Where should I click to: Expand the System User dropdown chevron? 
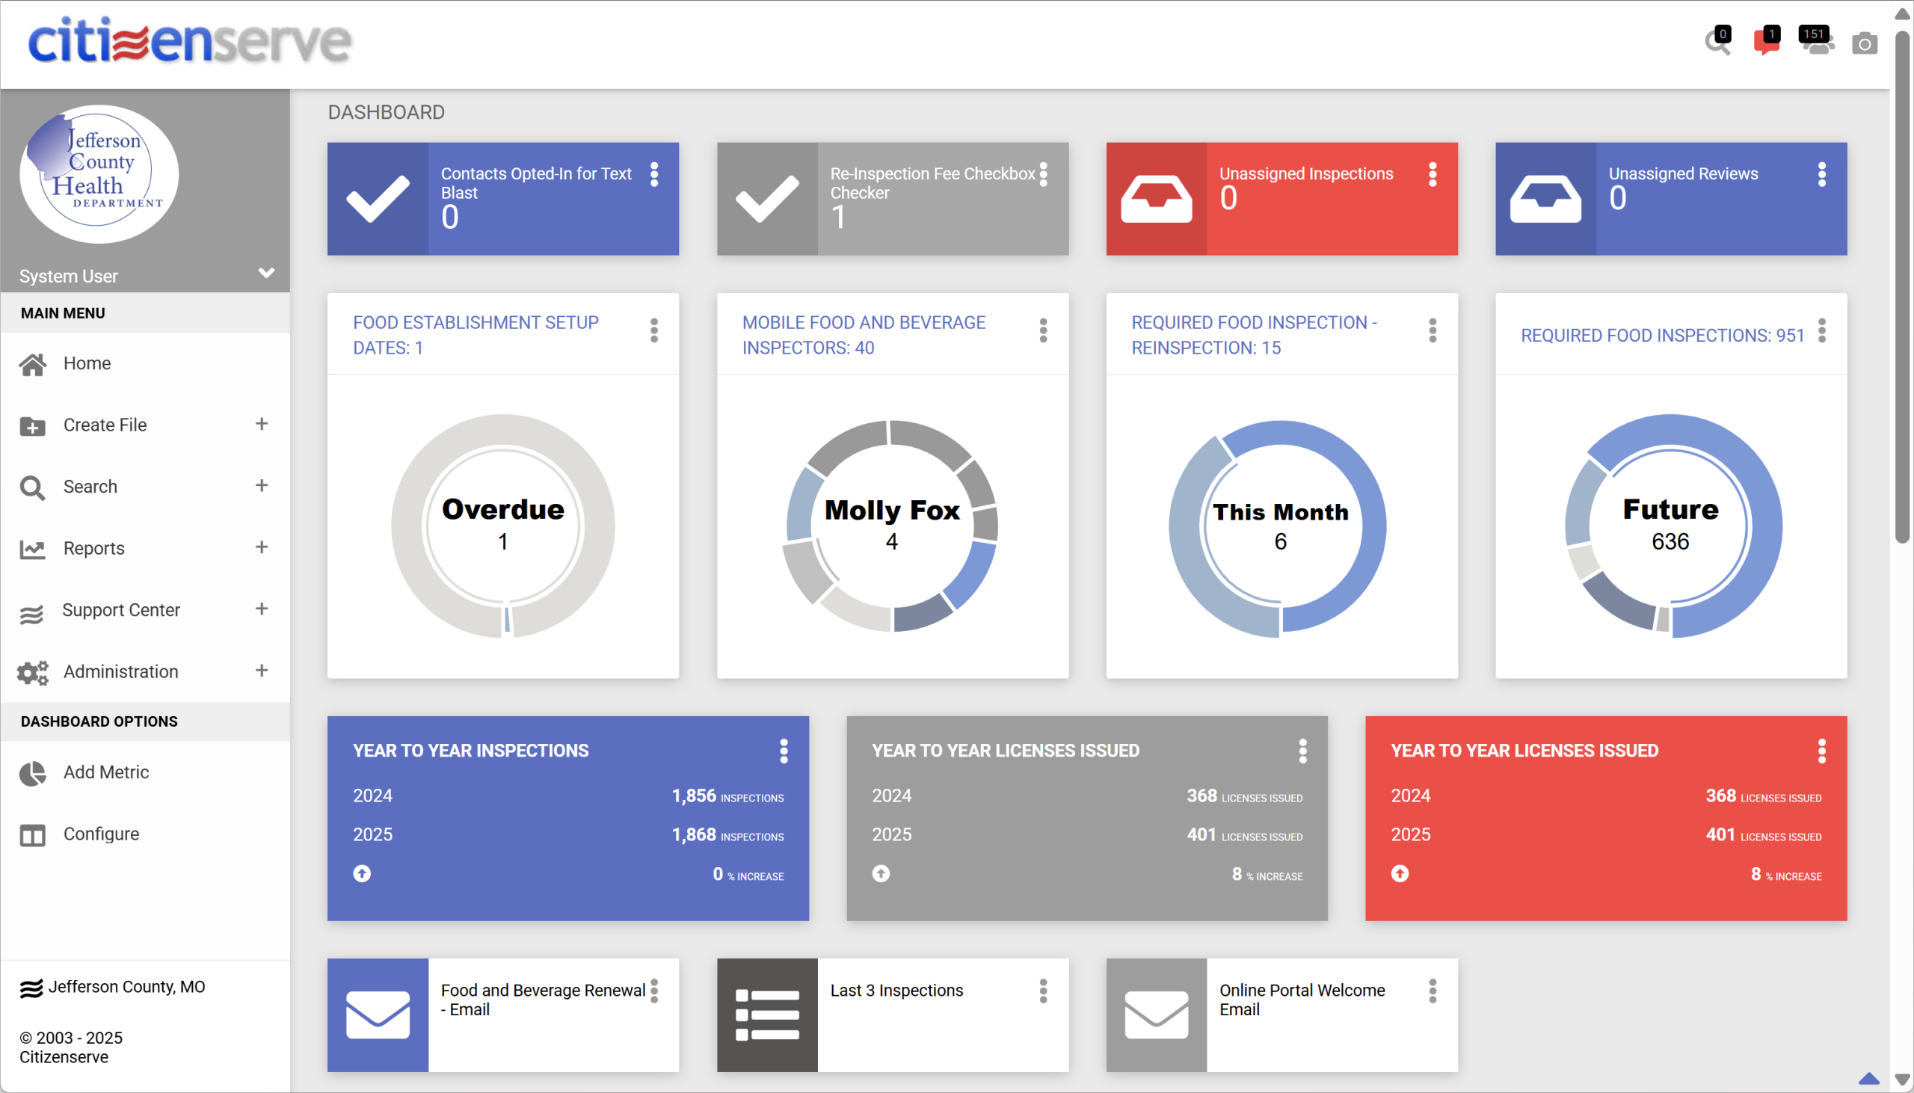click(x=265, y=272)
